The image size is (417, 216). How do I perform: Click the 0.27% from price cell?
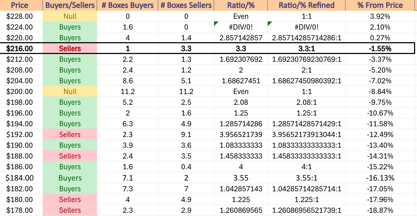tap(380, 38)
